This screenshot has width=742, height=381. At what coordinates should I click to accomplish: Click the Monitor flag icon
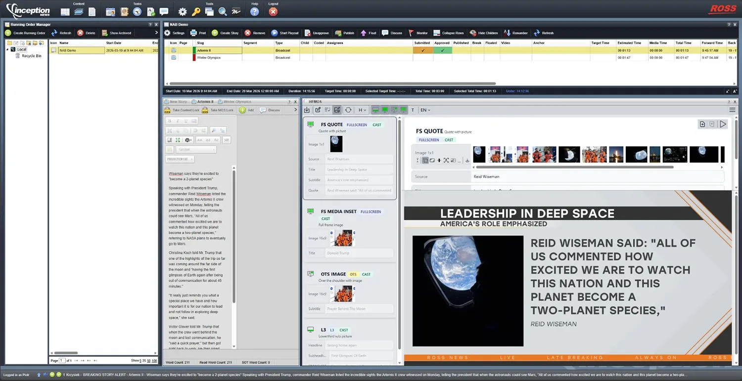411,33
